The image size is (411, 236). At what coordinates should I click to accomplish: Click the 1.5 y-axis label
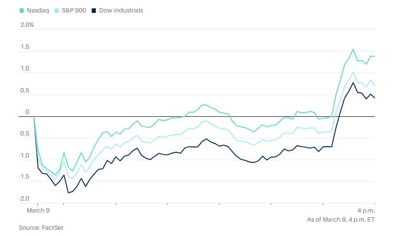point(25,47)
